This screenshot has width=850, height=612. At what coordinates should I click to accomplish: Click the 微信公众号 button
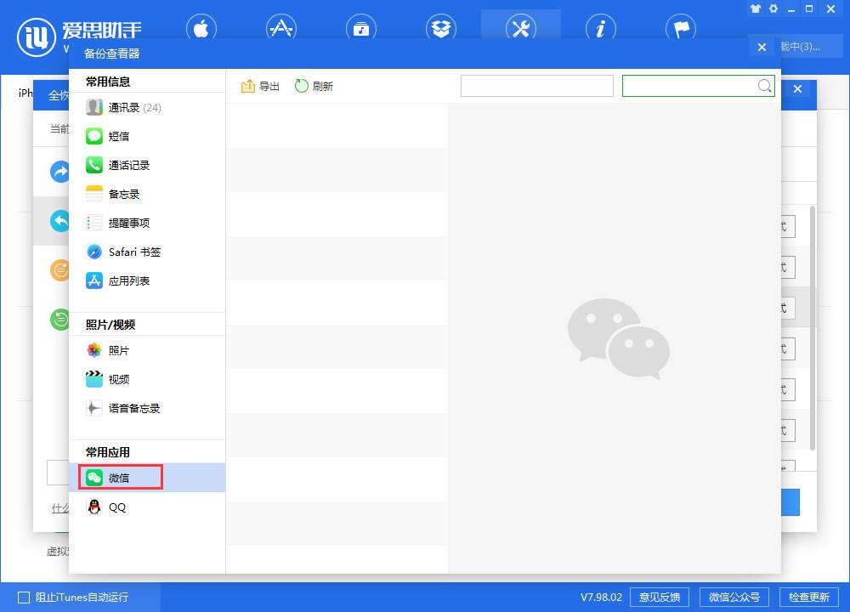734,598
